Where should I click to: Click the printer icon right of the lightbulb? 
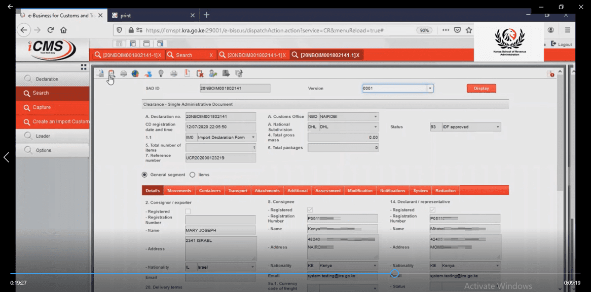[174, 73]
